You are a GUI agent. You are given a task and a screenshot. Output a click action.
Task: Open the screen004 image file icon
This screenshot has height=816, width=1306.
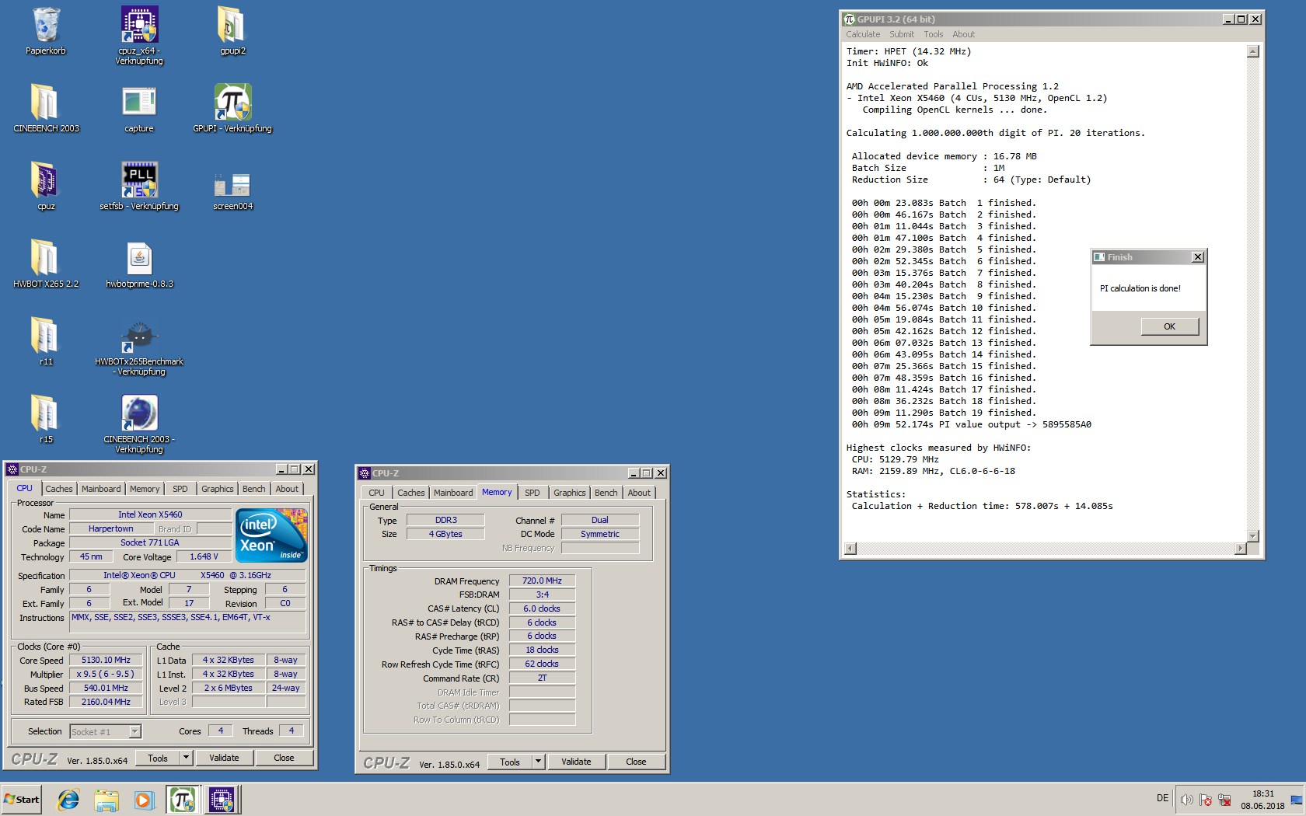click(232, 190)
